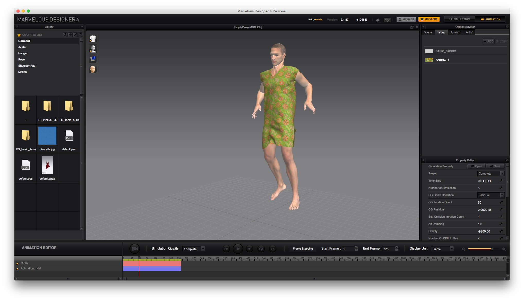524x301 pixels.
Task: Open the feedback chat-pencil icon
Action: (x=388, y=20)
